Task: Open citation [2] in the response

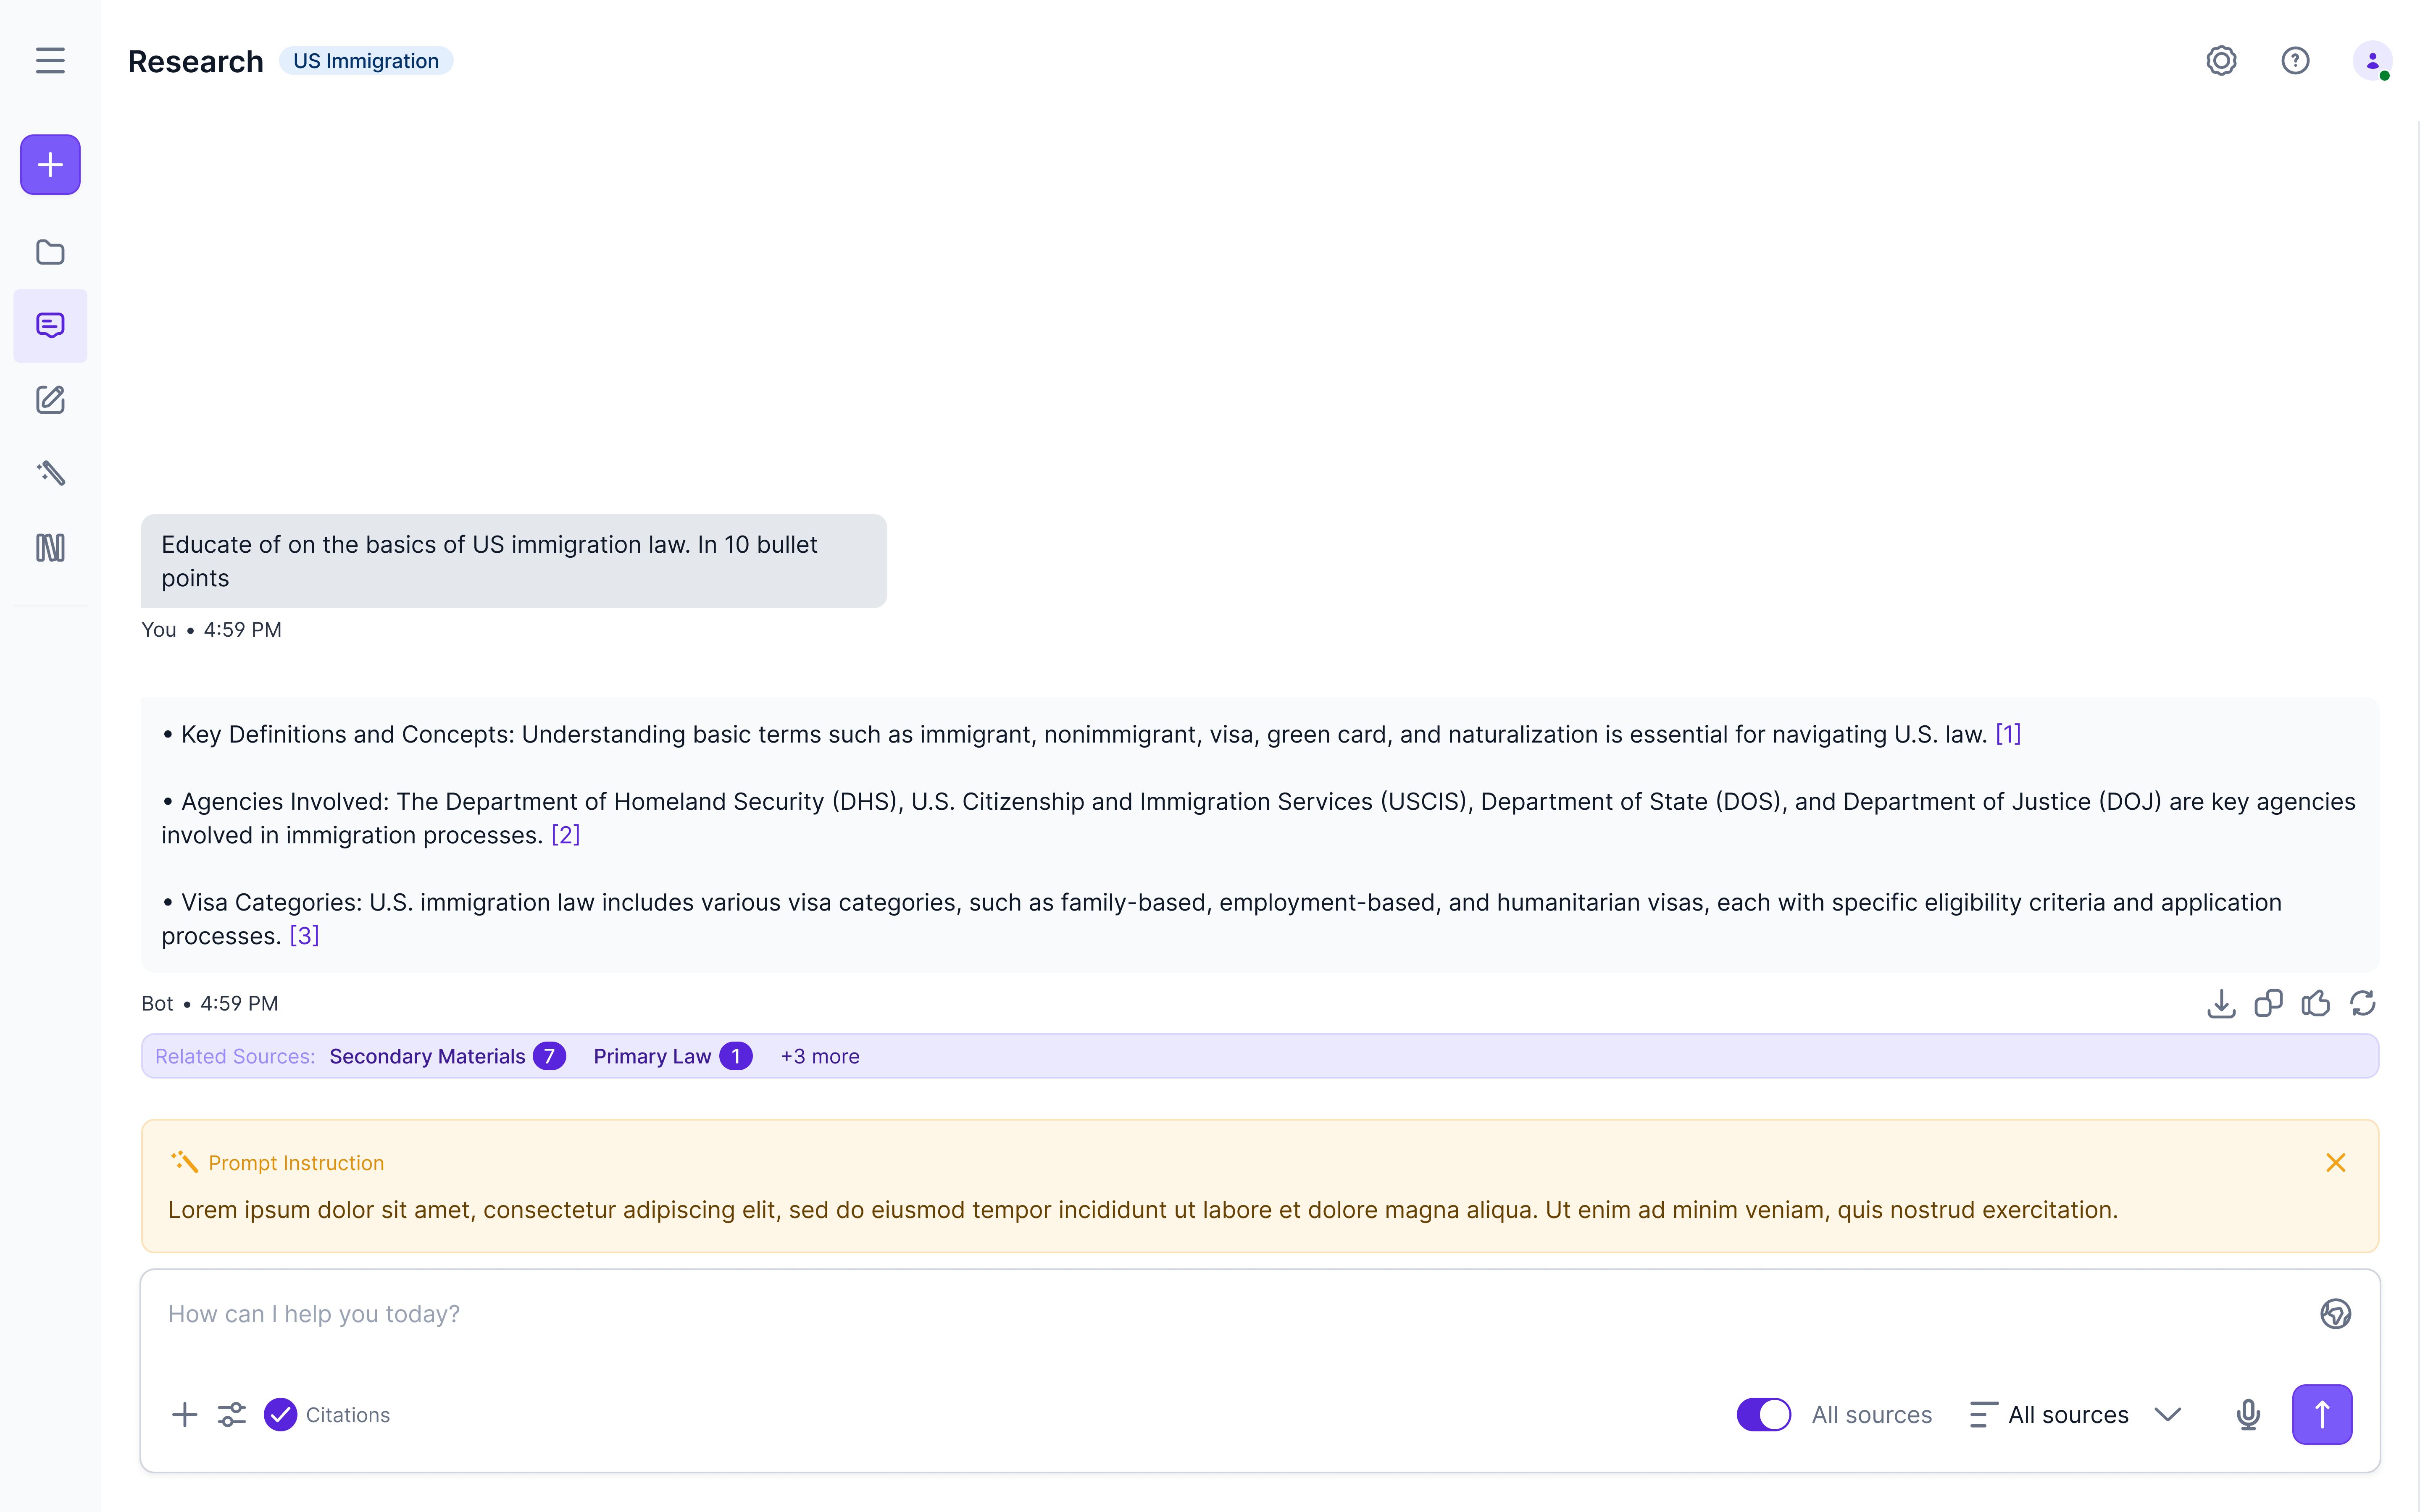Action: [x=565, y=834]
